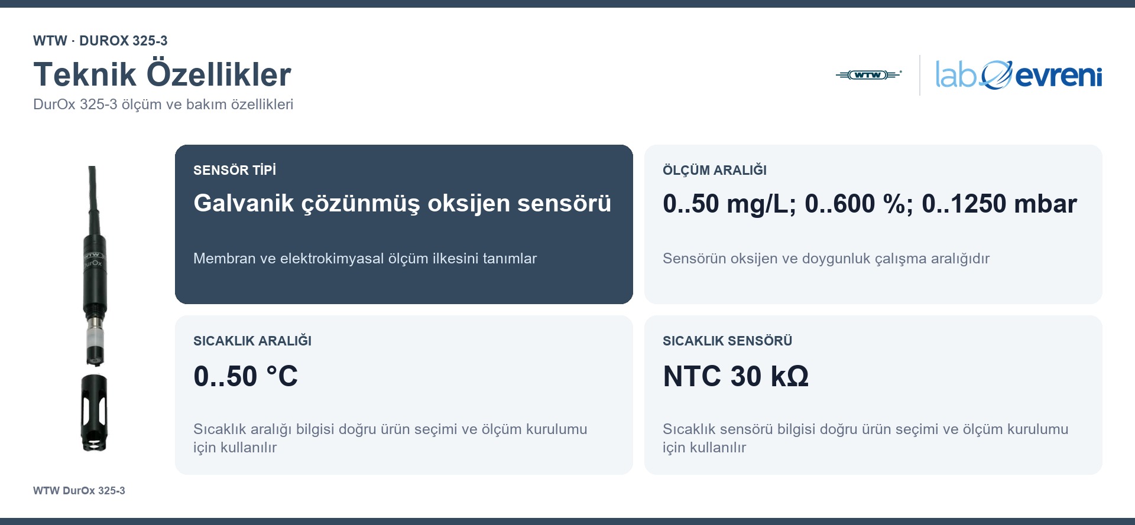Select the '0..50 °C' temperature value
The height and width of the screenshot is (525, 1135).
pyautogui.click(x=245, y=376)
